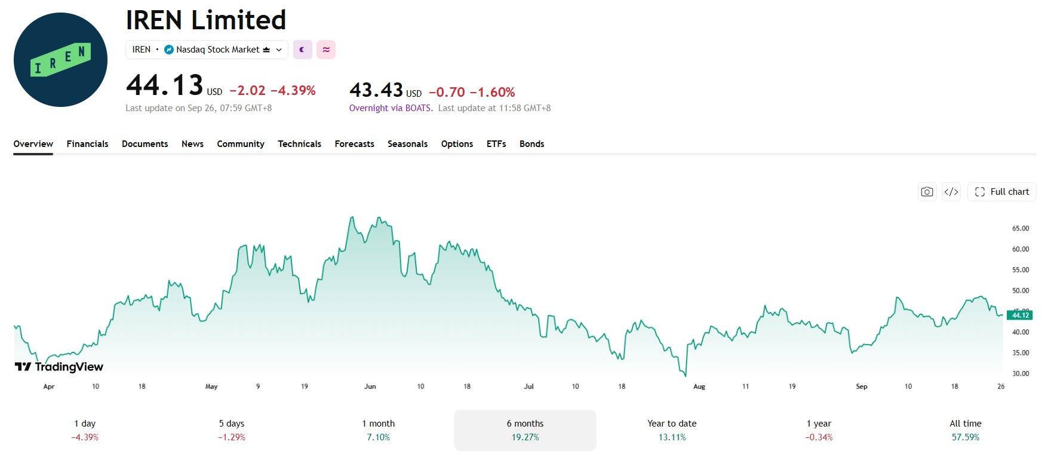Click the Nasdaq Stock Market exchange icon

point(169,50)
